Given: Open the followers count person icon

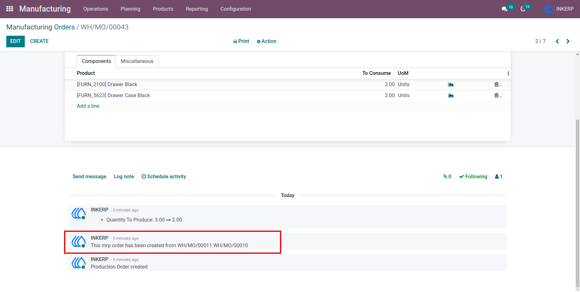Looking at the screenshot, I should click(x=499, y=176).
